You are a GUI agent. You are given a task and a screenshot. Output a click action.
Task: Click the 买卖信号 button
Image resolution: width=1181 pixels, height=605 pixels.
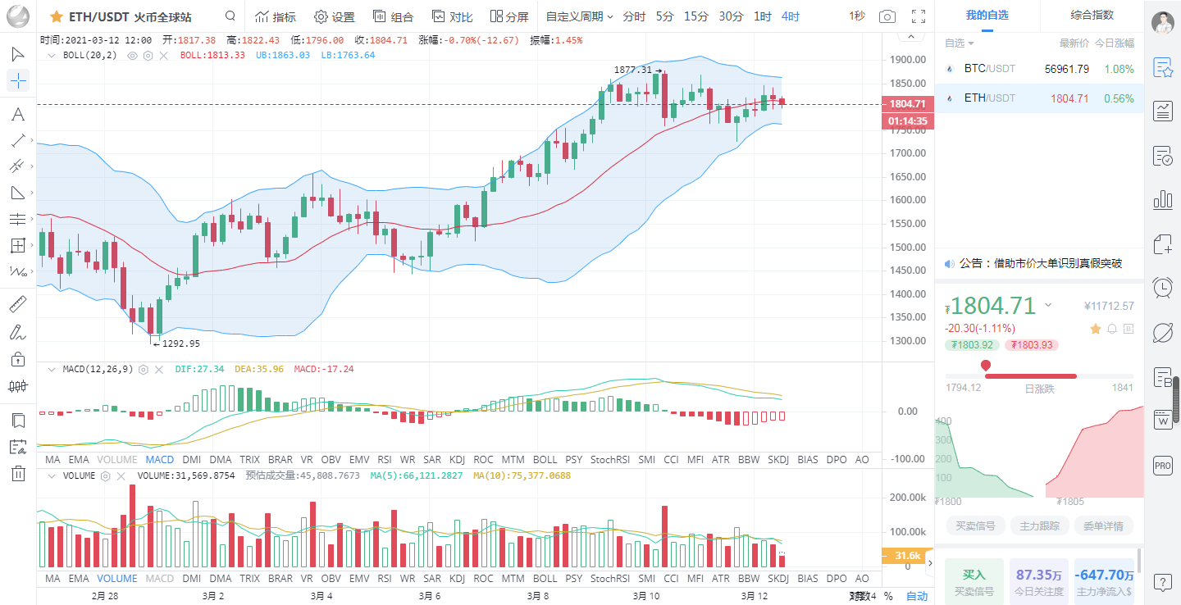pyautogui.click(x=975, y=526)
